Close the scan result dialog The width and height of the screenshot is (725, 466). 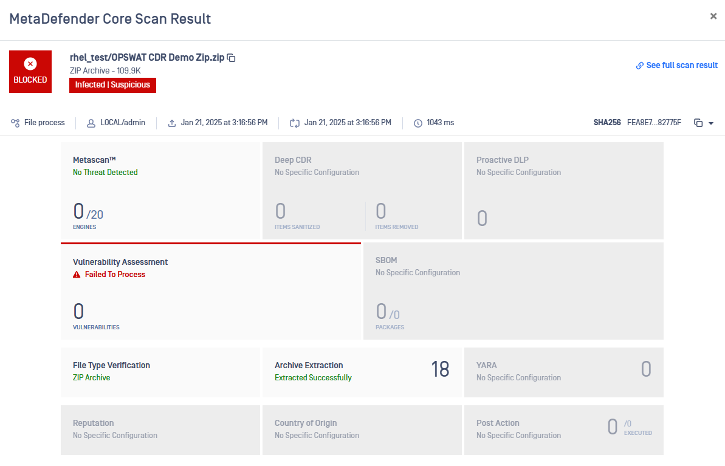713,16
